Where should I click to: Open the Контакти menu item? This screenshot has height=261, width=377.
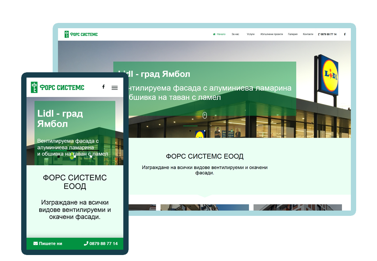308,34
